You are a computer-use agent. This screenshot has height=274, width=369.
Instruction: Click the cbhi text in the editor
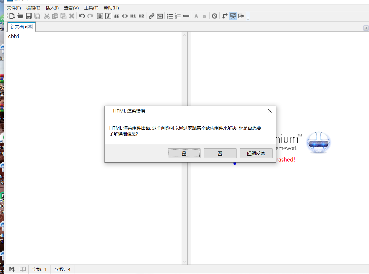click(x=14, y=36)
